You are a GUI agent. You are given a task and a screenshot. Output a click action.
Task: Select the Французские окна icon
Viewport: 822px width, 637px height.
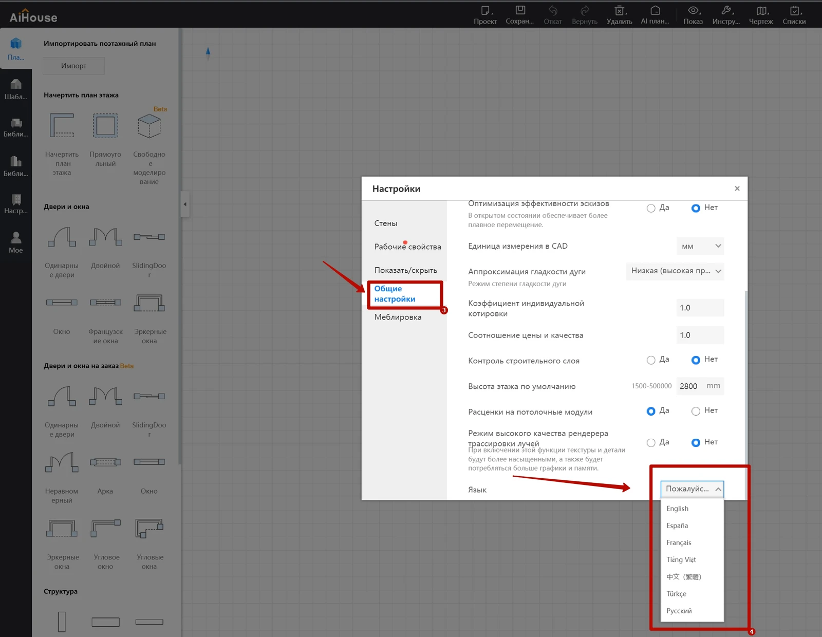click(x=105, y=303)
